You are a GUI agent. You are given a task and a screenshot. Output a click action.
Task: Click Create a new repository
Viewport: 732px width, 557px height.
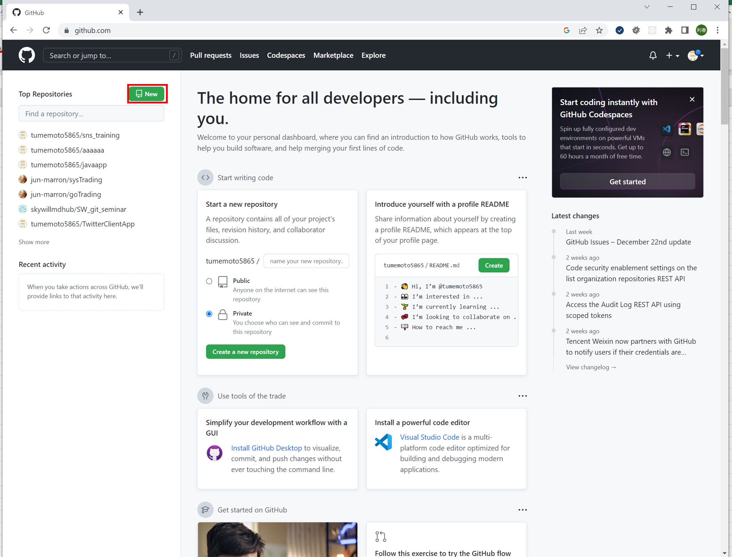tap(245, 351)
